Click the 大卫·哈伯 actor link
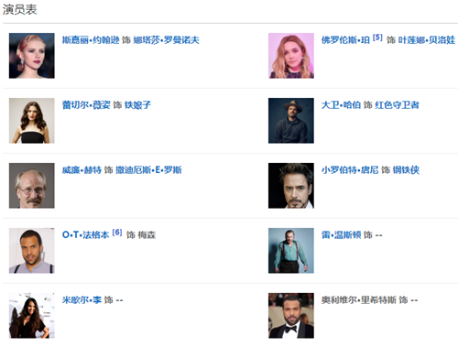This screenshot has width=458, height=347. (341, 105)
